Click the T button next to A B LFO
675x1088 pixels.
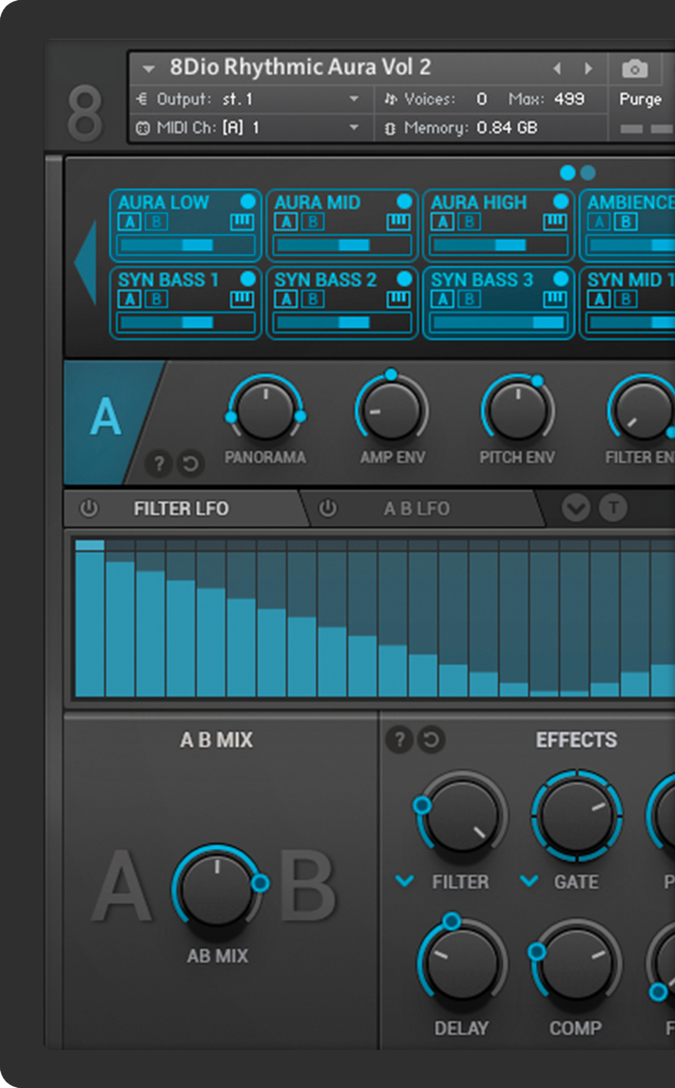(613, 508)
